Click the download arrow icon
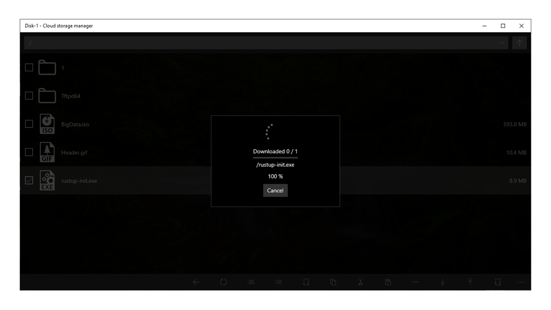 pyautogui.click(x=443, y=282)
